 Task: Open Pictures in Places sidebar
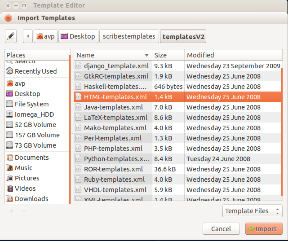[37, 178]
